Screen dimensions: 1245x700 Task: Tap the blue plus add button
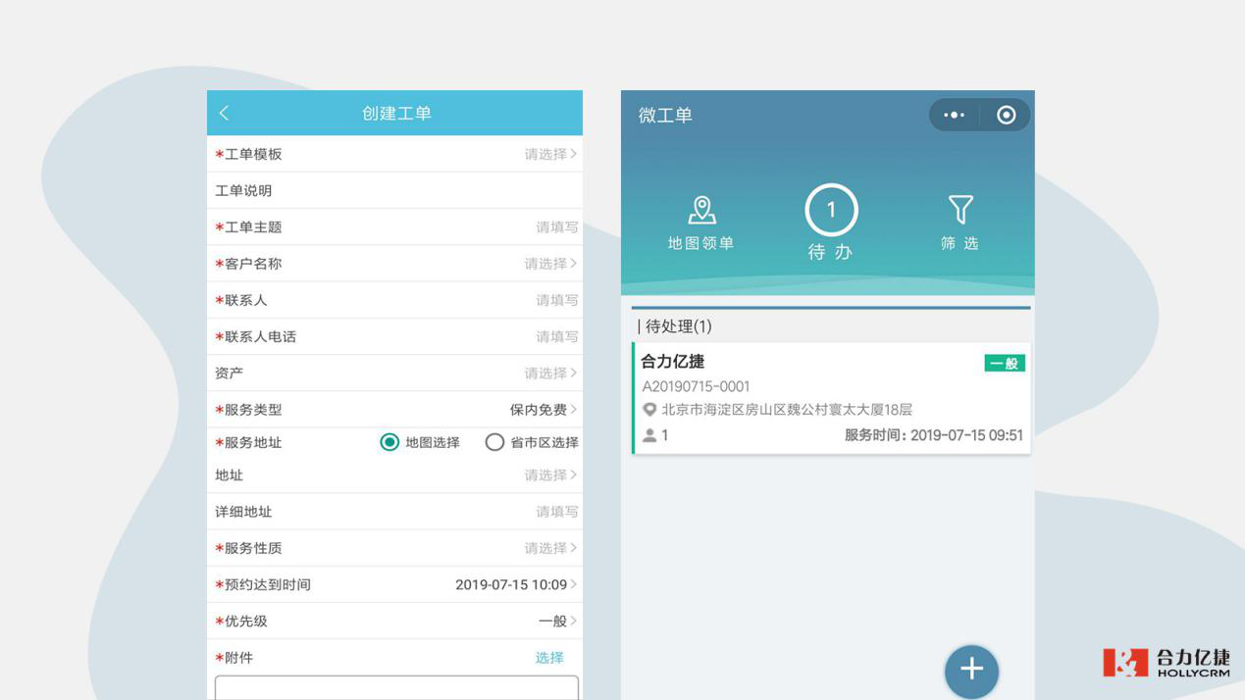[971, 670]
